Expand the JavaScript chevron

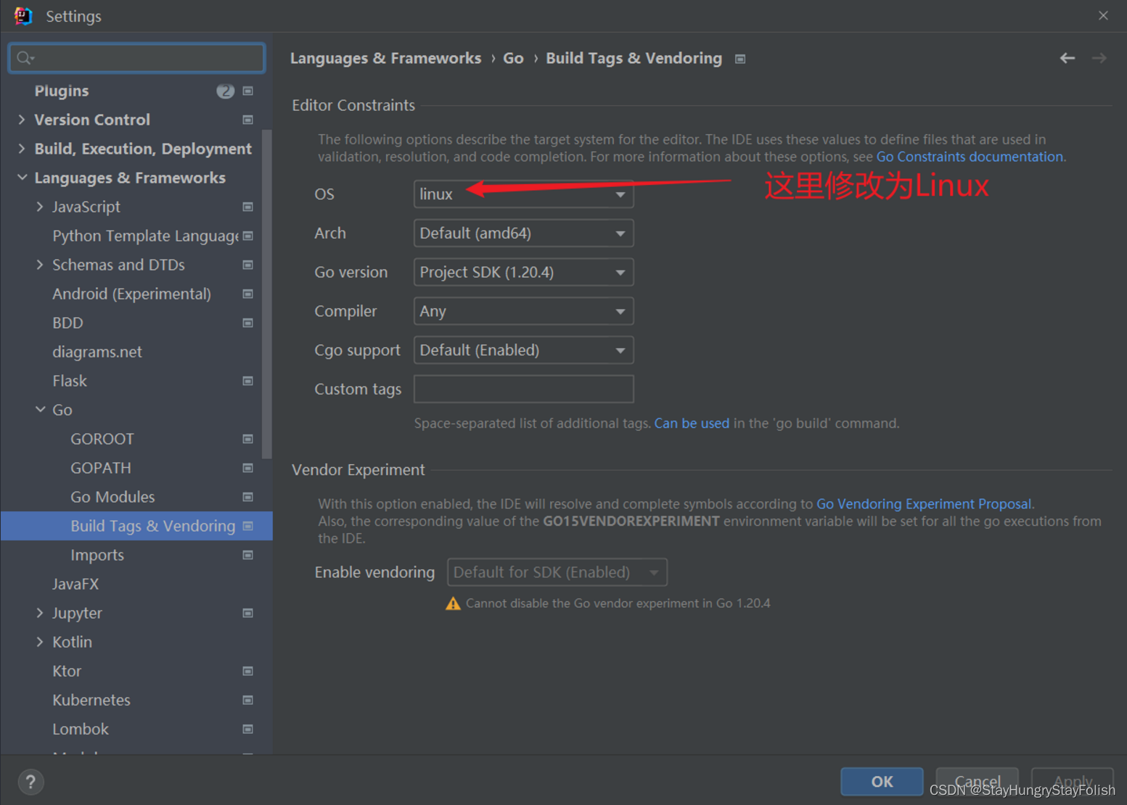(40, 207)
